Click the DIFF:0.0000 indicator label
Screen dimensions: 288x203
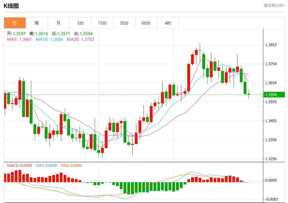(x=47, y=166)
